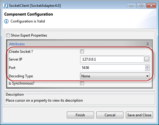Image resolution: width=159 pixels, height=125 pixels.
Task: Increase Port value with up arrow
Action: [x=147, y=67]
